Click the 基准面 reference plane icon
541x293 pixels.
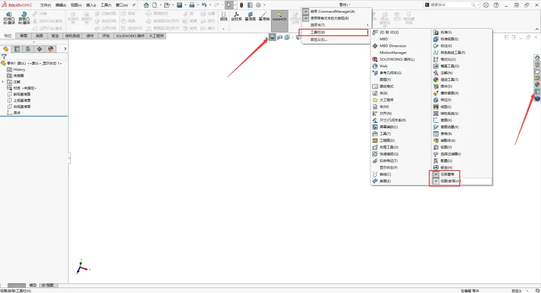point(250,16)
